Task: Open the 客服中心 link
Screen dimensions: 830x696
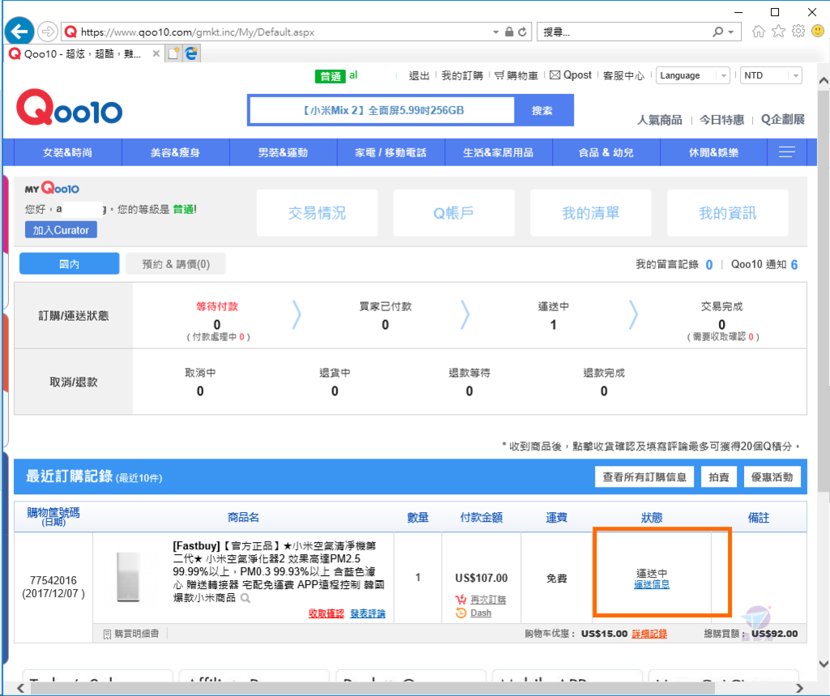Action: 623,75
